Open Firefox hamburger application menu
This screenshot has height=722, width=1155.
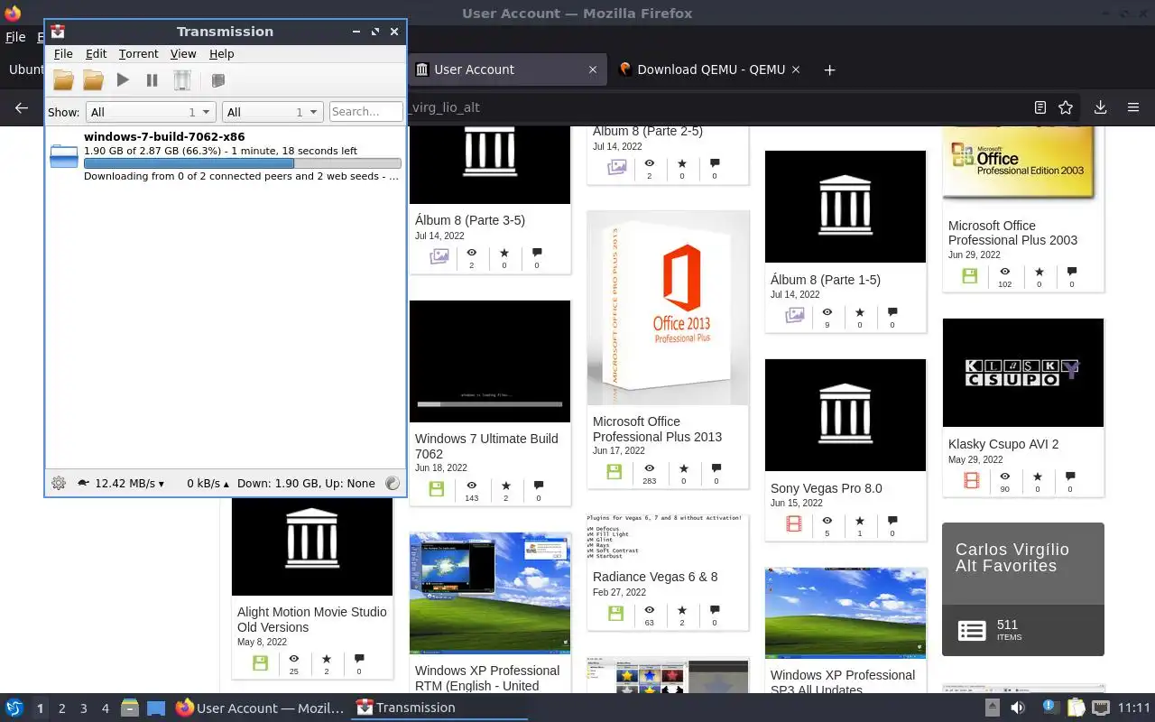[x=1133, y=107]
